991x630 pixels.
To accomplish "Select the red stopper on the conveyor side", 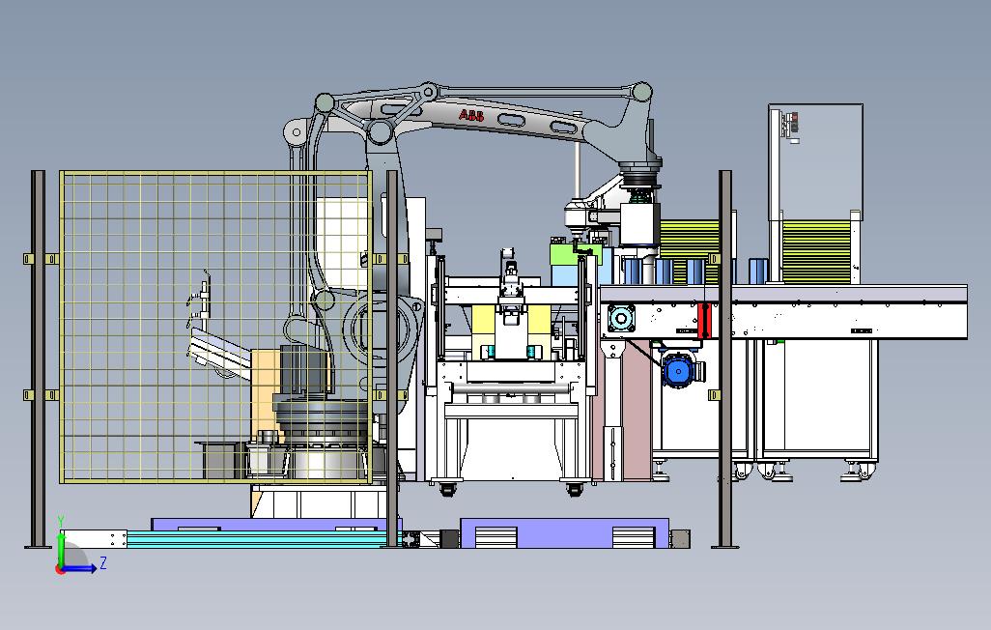I will [705, 321].
